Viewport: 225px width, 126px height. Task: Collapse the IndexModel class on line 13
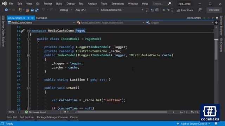pos(28,39)
